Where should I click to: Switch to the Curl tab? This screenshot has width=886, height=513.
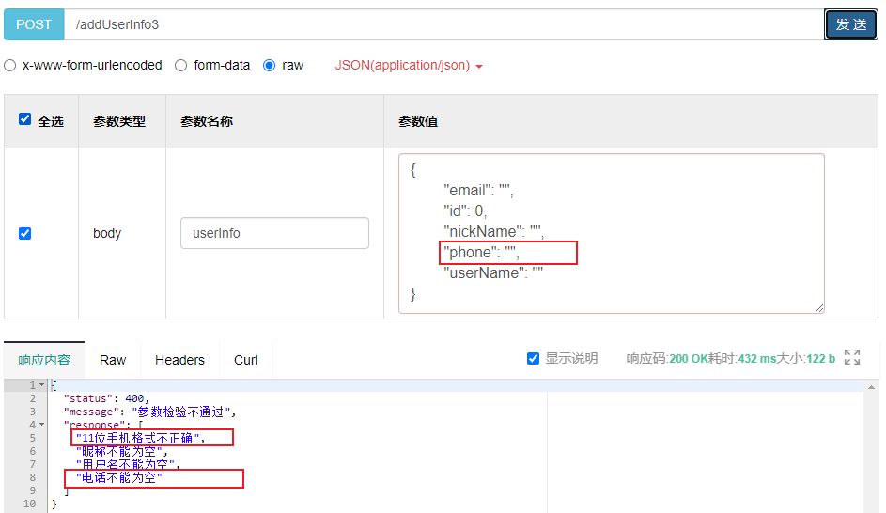click(246, 360)
